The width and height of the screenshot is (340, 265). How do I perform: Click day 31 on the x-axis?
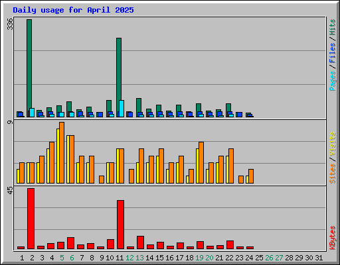coord(319,258)
